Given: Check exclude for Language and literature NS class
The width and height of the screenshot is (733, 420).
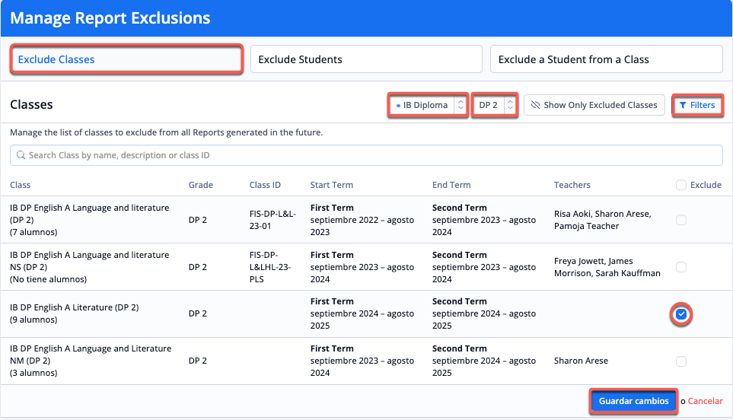Looking at the screenshot, I should [x=681, y=267].
